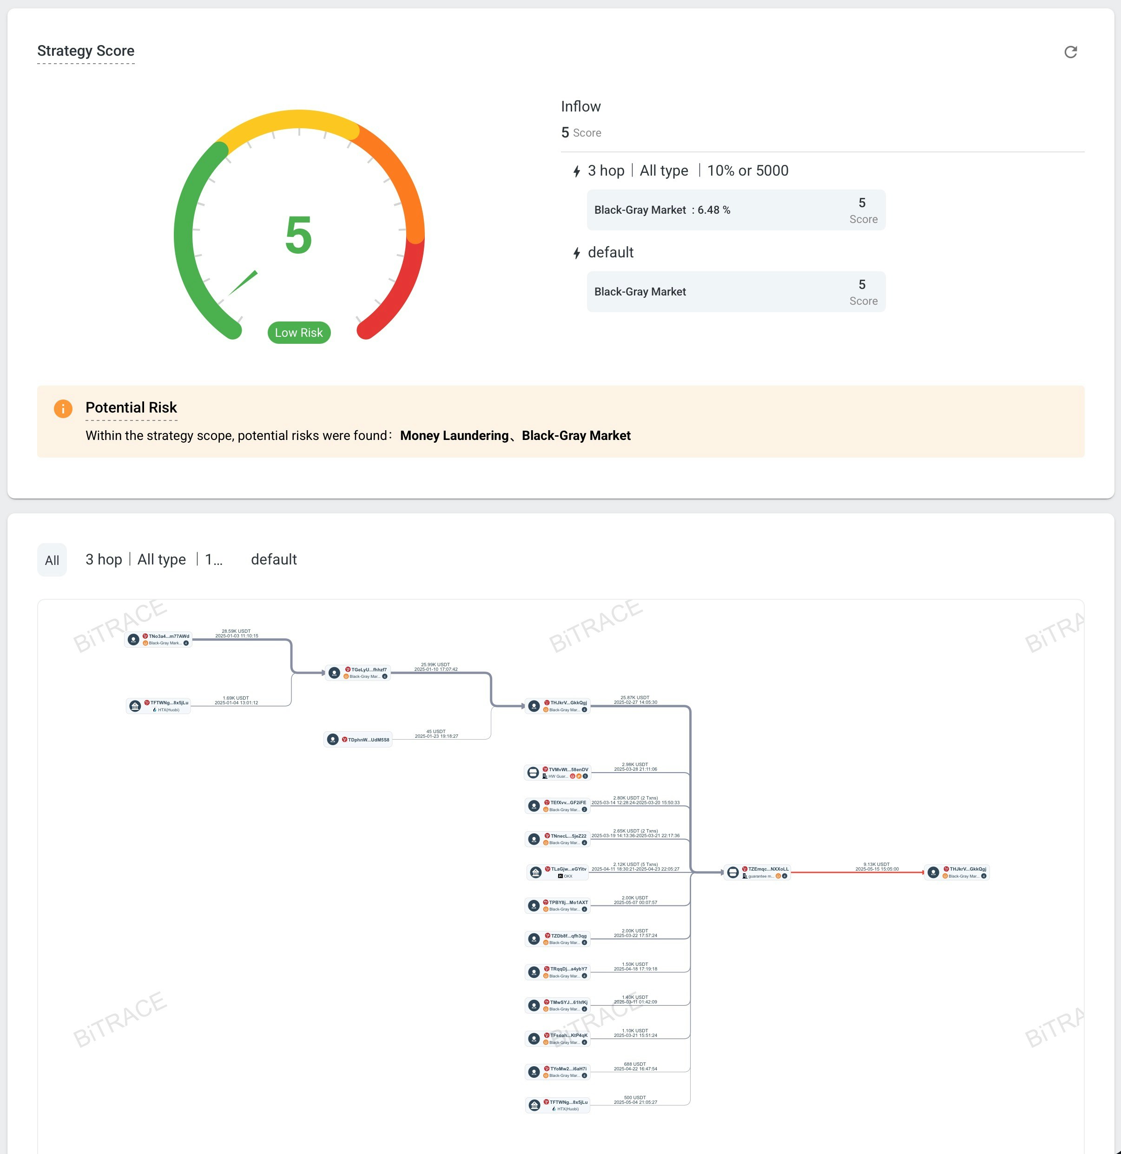Click the bank icon of bottom TFTWNg...8x5jLu node

(534, 1105)
